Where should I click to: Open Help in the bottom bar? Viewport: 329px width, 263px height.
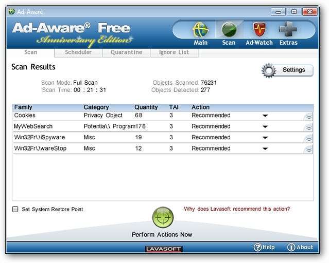click(264, 247)
